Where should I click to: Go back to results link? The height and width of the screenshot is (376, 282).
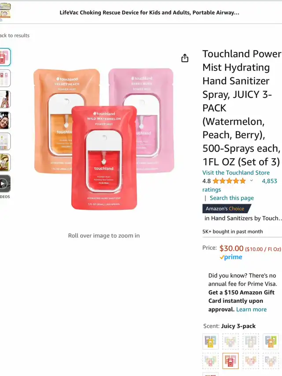pyautogui.click(x=15, y=36)
